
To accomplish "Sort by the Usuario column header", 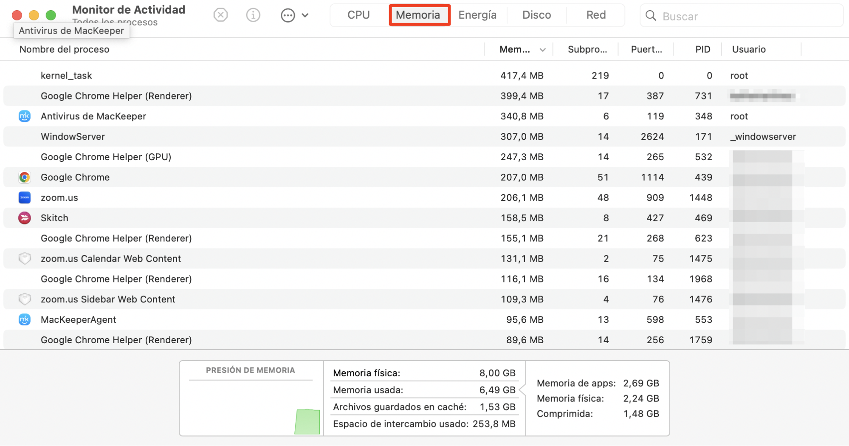I will click(749, 49).
